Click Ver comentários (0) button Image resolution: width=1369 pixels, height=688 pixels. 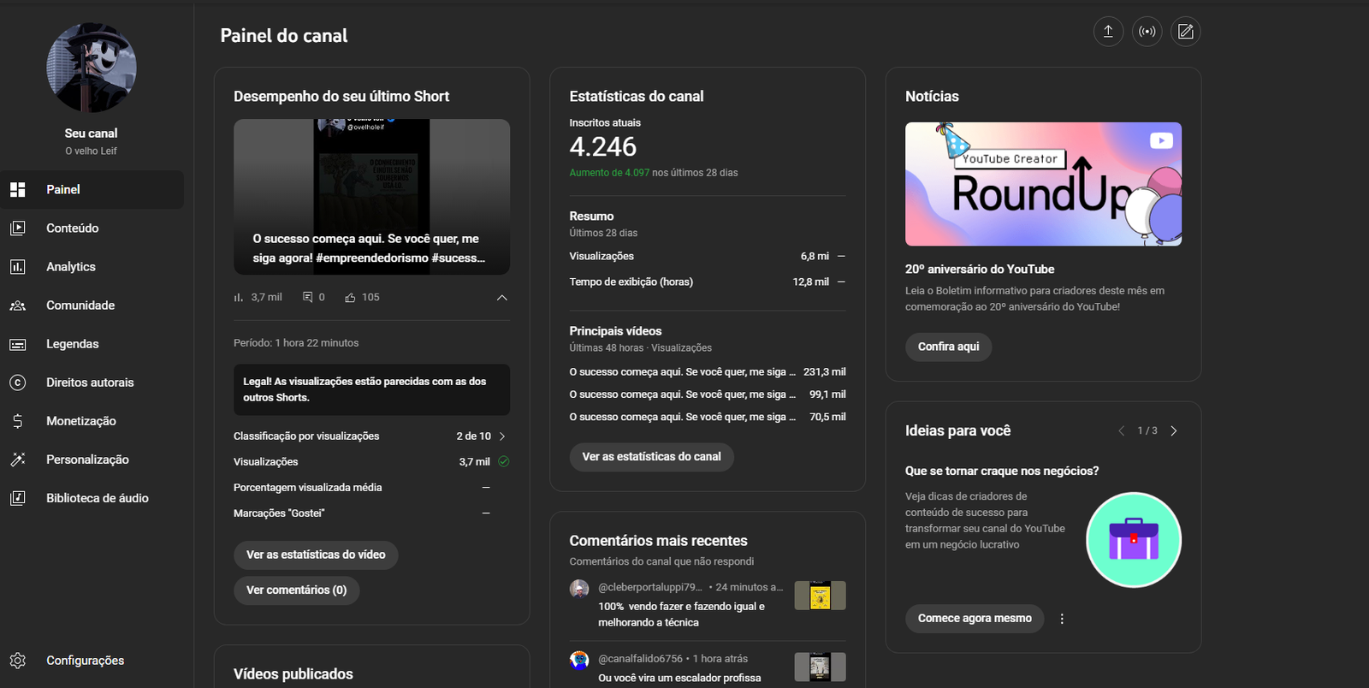point(297,590)
